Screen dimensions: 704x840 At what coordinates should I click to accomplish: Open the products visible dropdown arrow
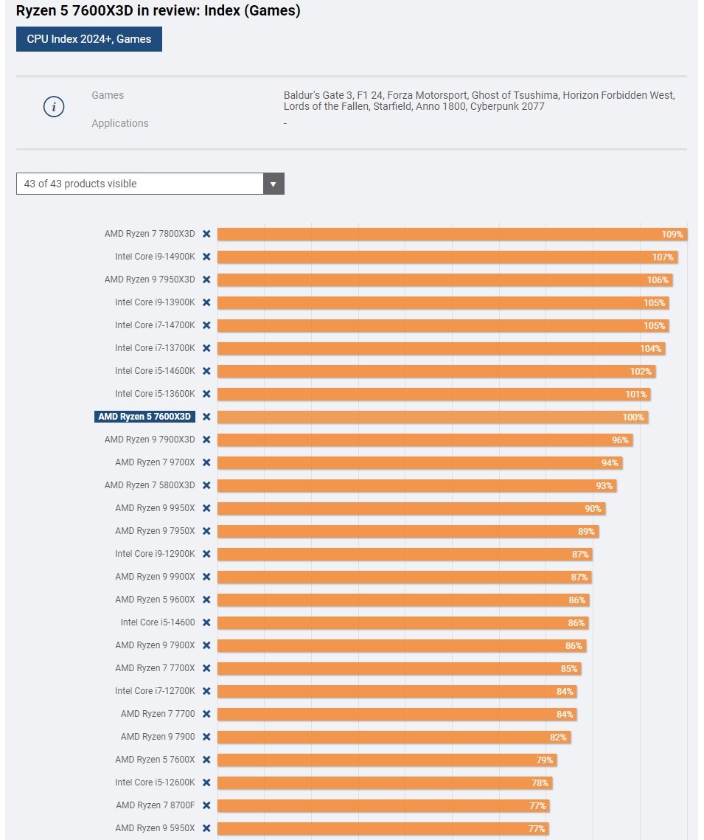[273, 184]
